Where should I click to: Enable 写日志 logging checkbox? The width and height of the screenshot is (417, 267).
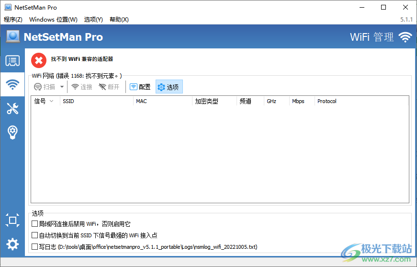pos(34,247)
